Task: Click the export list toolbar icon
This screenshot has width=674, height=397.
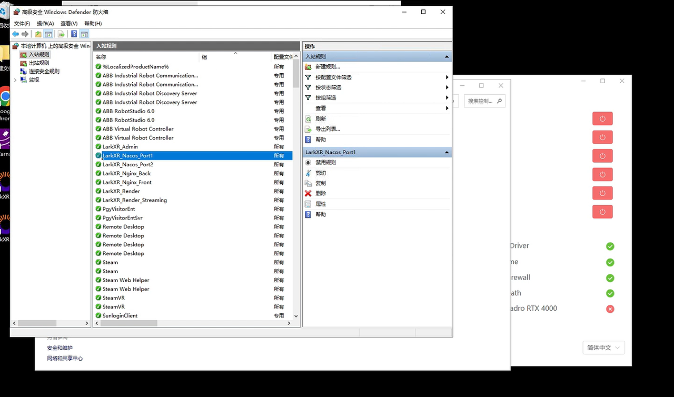Action: click(x=61, y=34)
